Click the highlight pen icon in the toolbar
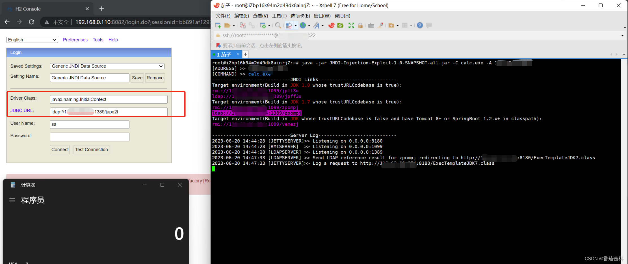The image size is (628, 264). 380,25
